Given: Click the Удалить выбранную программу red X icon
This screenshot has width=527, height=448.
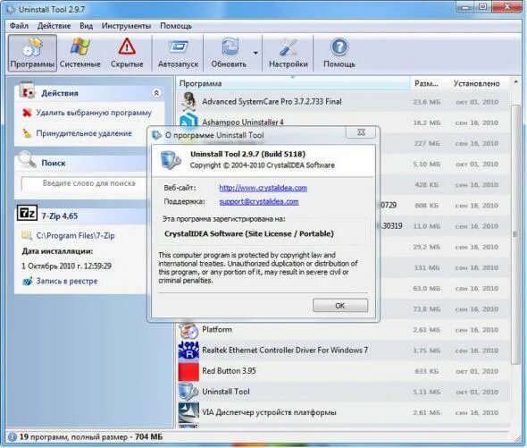Looking at the screenshot, I should (27, 113).
